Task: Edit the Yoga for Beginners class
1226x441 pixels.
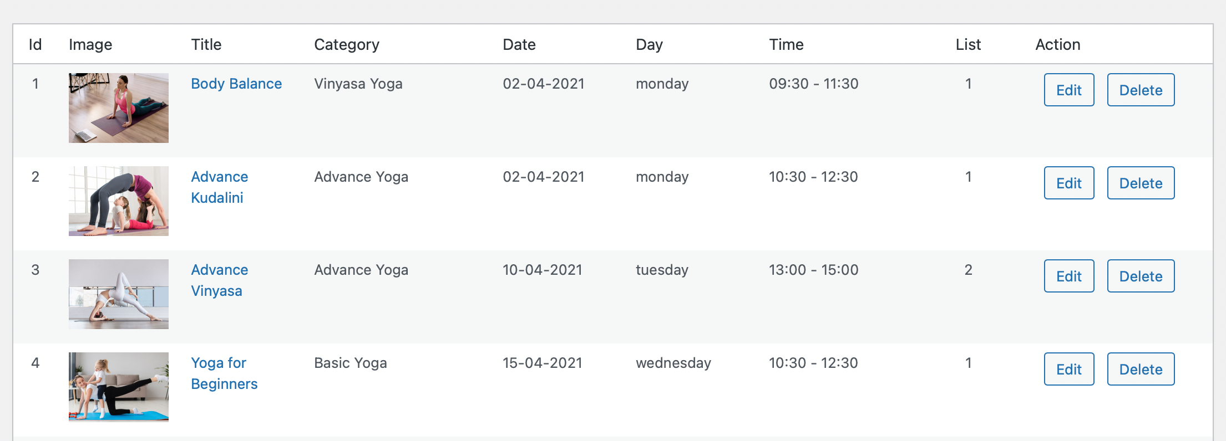Action: 1068,369
